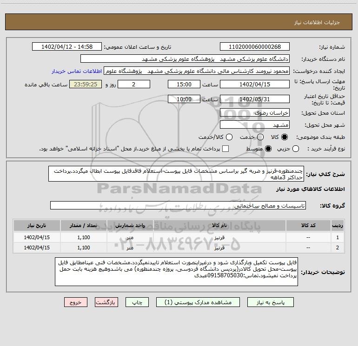
Task: Choose the جزیی purchase type radio
Action: click(x=296, y=149)
